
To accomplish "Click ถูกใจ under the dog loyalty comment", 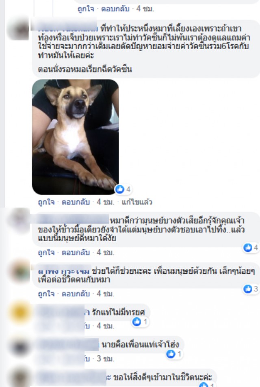I will [x=46, y=252].
